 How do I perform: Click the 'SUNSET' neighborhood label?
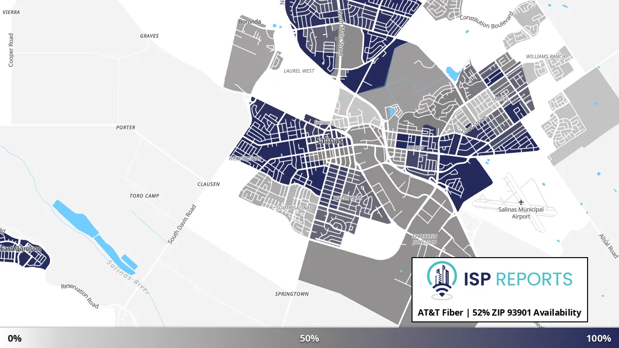click(415, 147)
